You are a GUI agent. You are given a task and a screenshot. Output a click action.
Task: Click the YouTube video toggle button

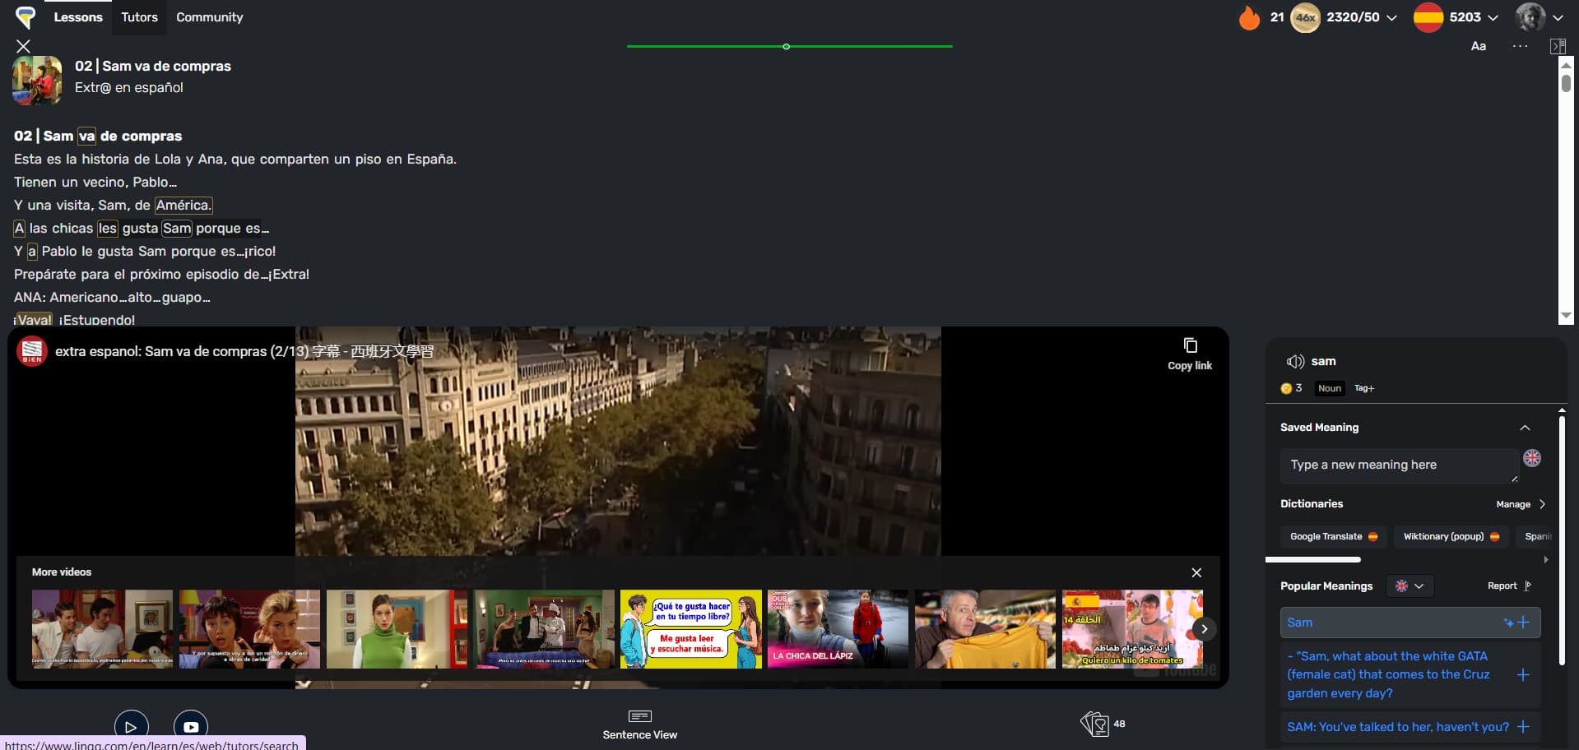click(x=191, y=727)
